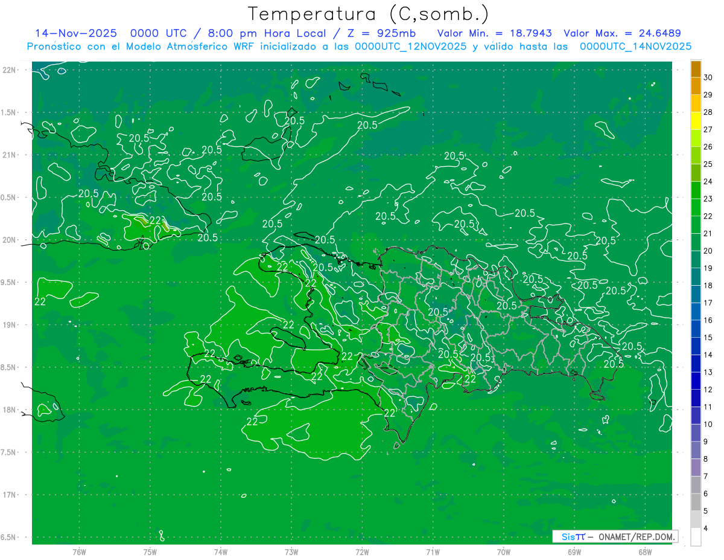Click the latitude label '21N'

click(x=8, y=155)
